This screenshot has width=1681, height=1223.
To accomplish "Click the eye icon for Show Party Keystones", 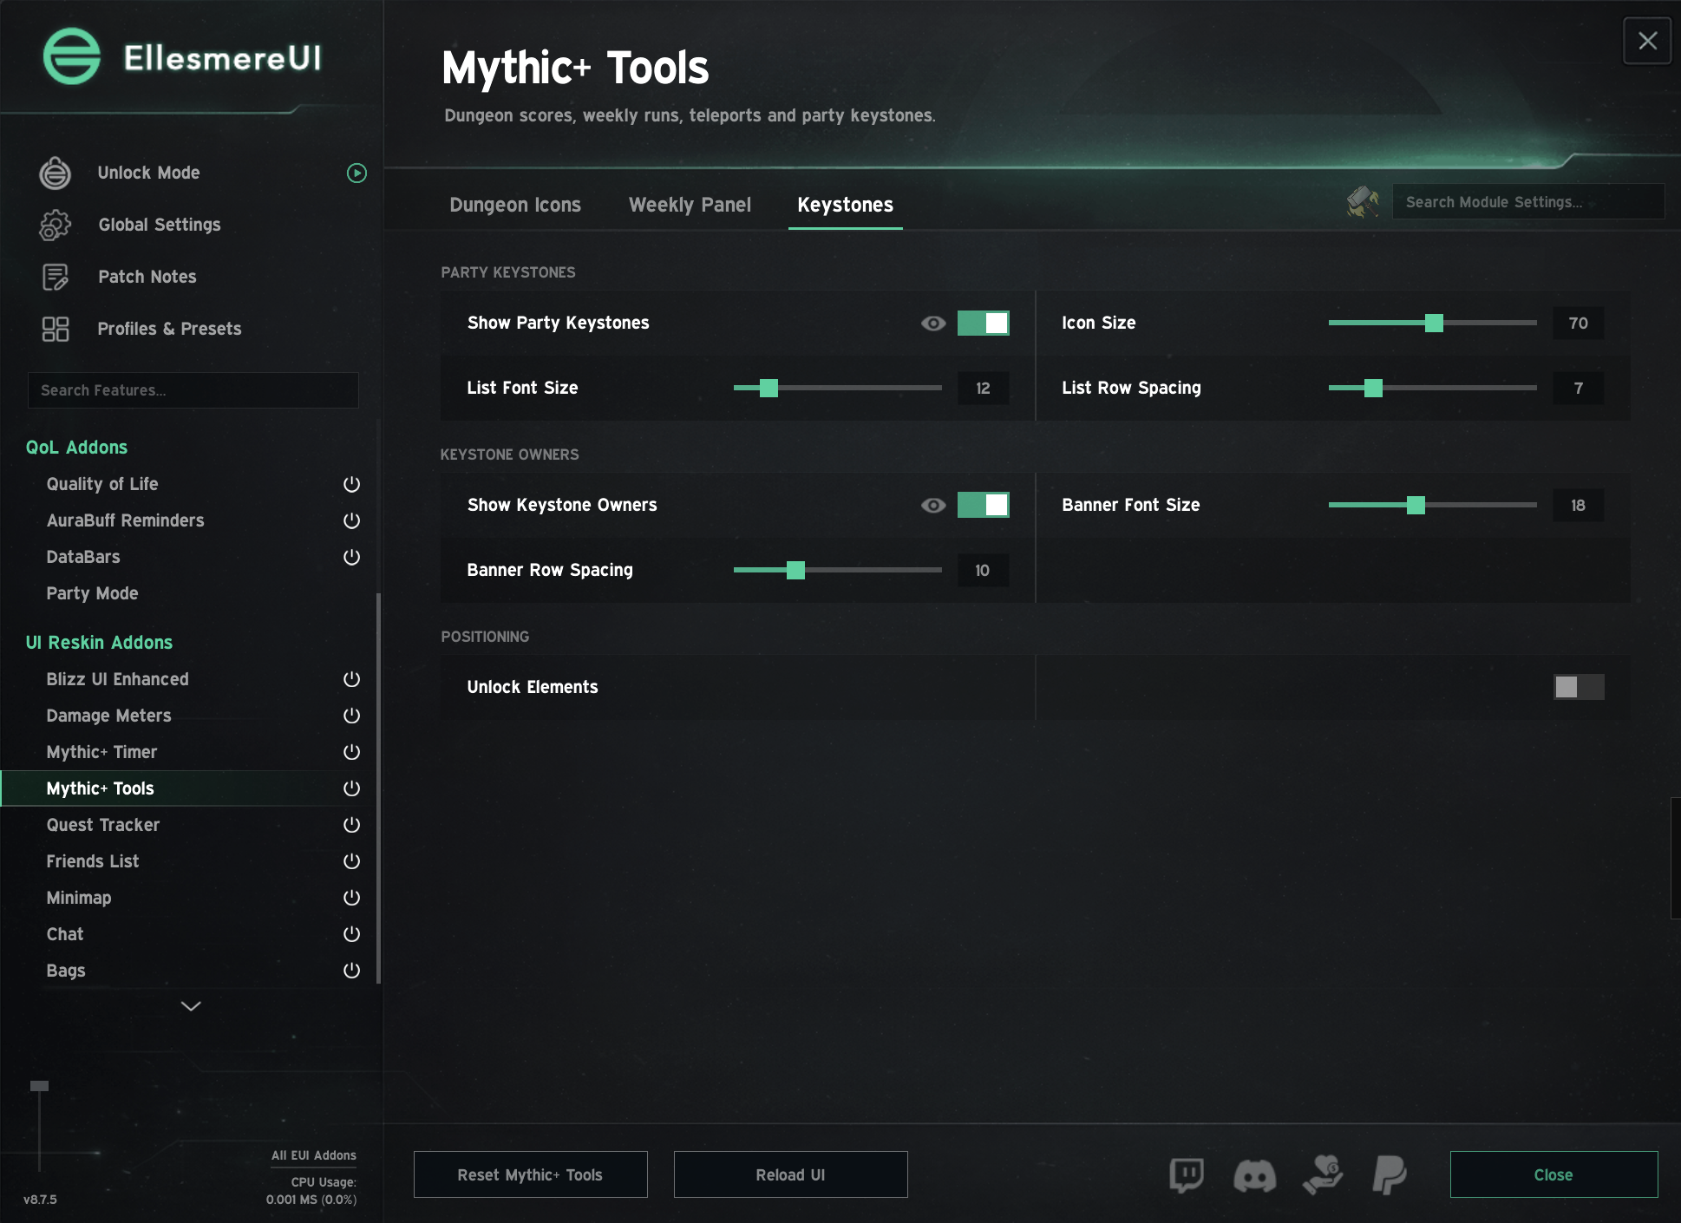I will 933,324.
